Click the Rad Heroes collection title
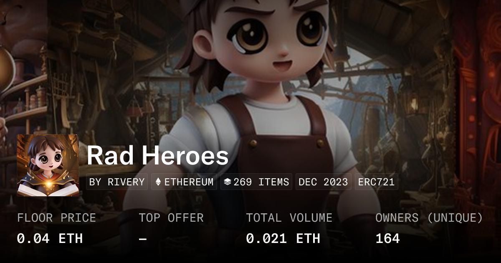 point(158,156)
